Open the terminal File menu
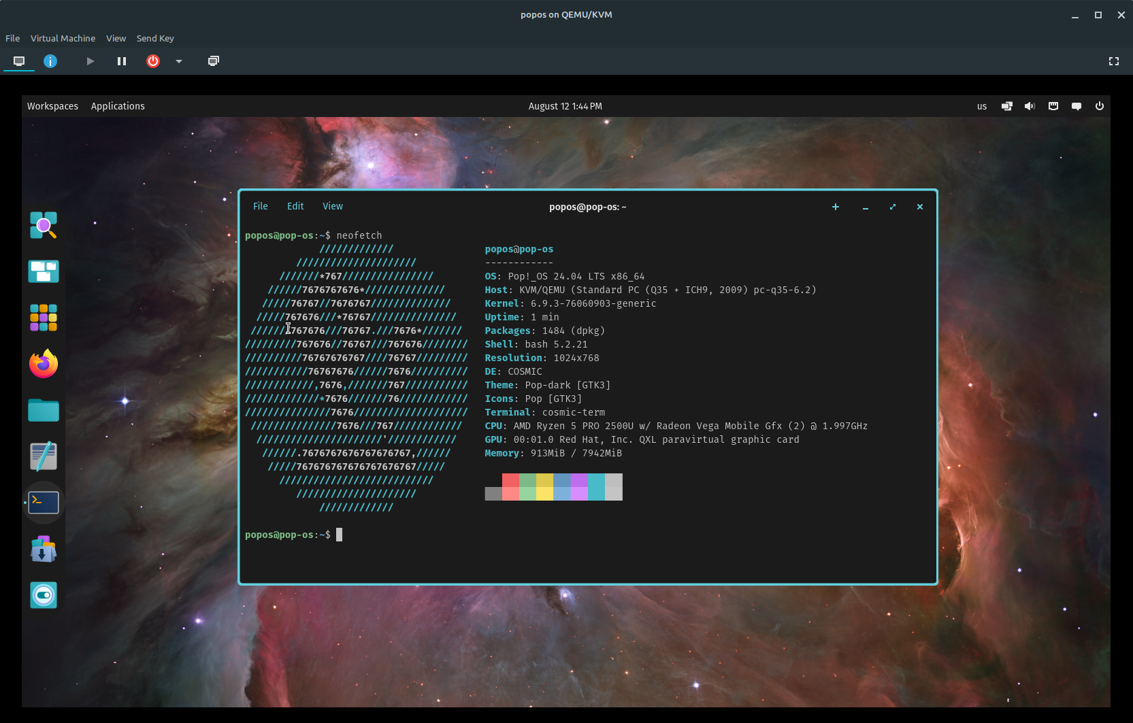Viewport: 1133px width, 723px height. (x=261, y=206)
